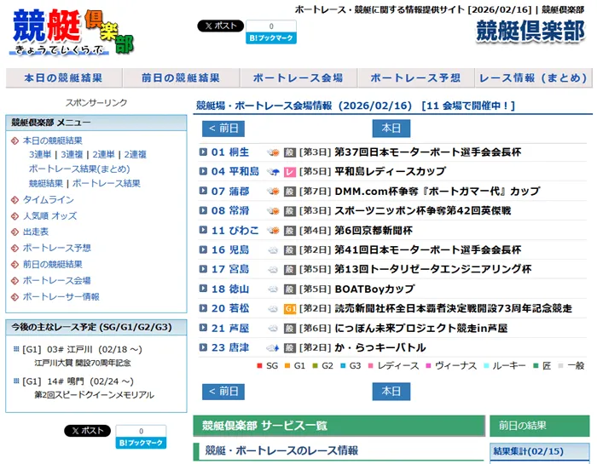Switch to the ボートレース予想 navigation tab

tap(415, 77)
